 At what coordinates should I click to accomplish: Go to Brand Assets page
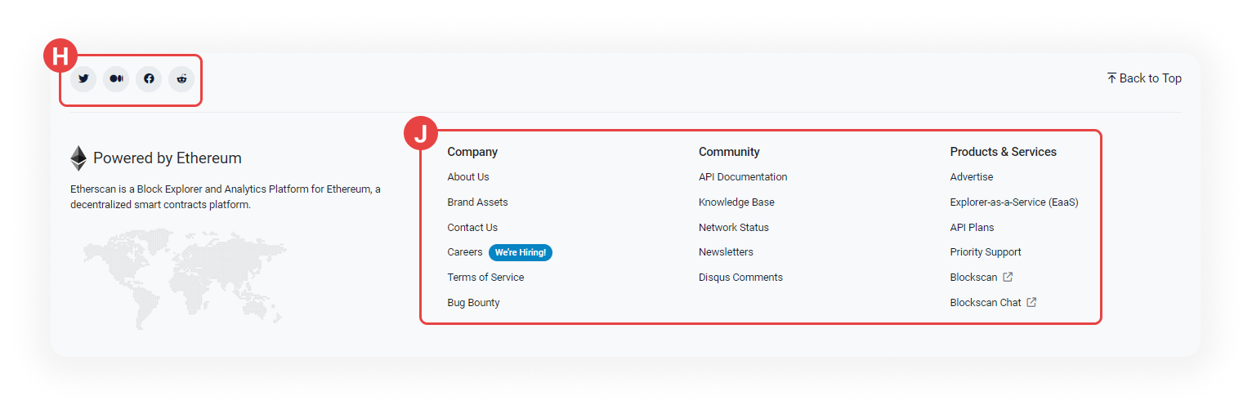click(x=477, y=202)
